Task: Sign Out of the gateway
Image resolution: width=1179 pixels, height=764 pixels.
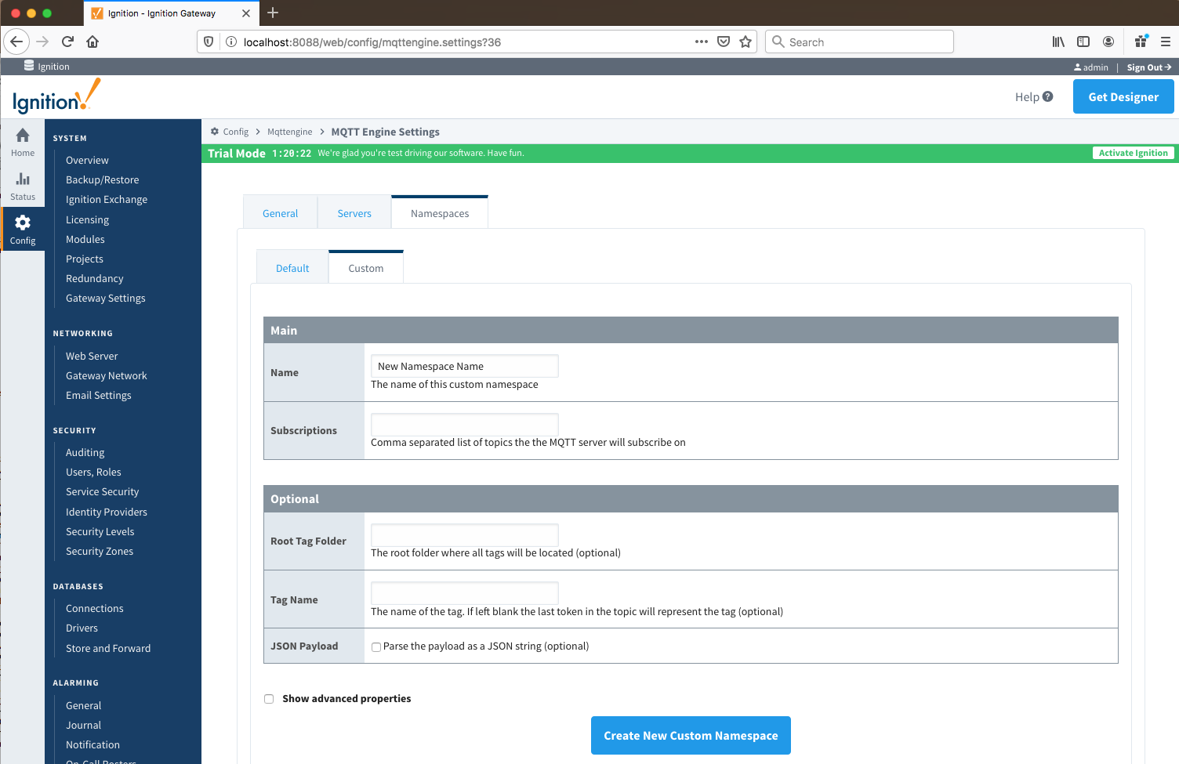Action: 1149,67
